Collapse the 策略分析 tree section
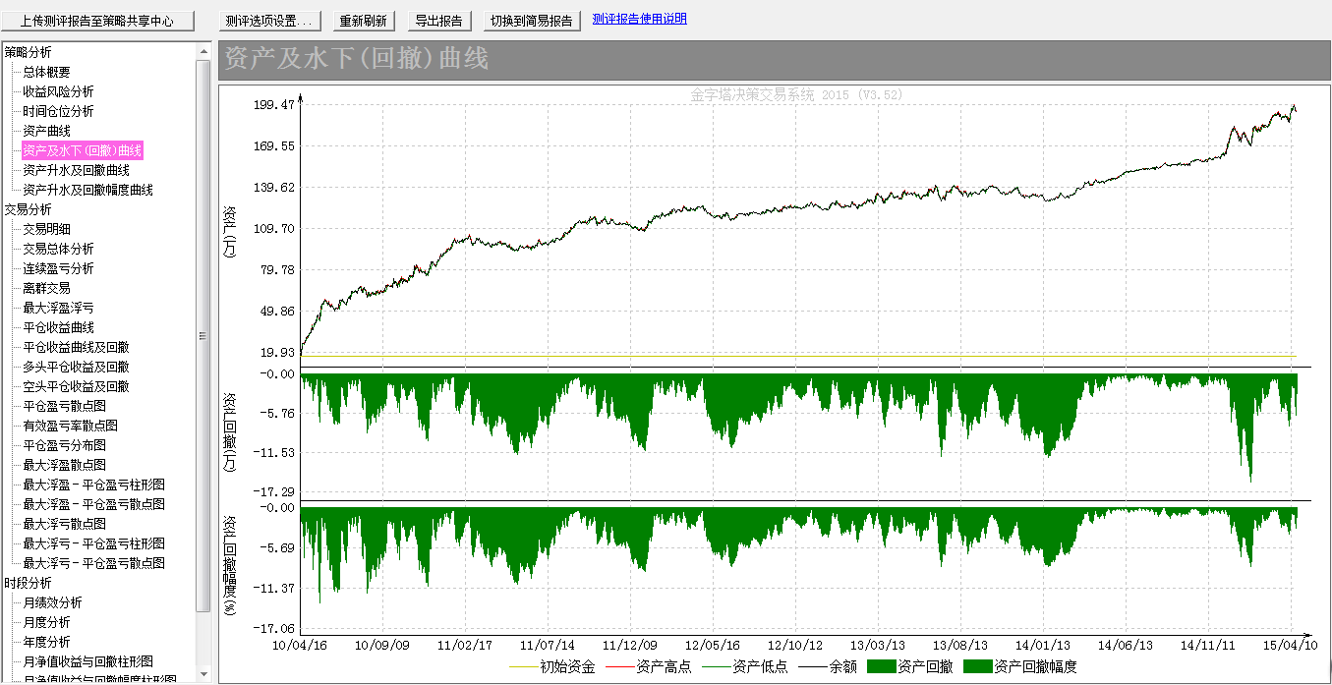This screenshot has width=1332, height=685. [x=29, y=52]
